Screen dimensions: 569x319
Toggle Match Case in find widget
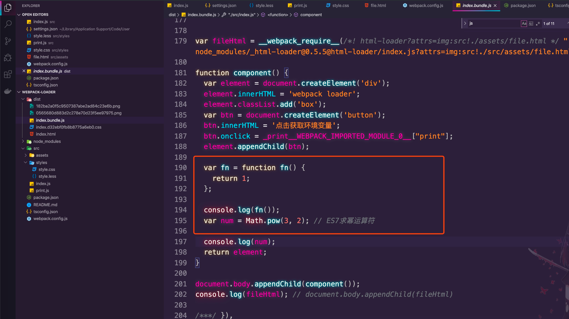coord(524,24)
